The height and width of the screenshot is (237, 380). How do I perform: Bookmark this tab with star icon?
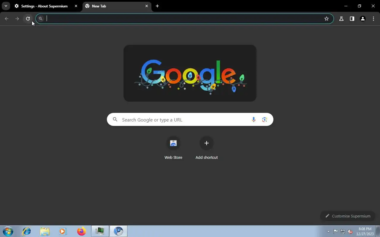pos(327,19)
